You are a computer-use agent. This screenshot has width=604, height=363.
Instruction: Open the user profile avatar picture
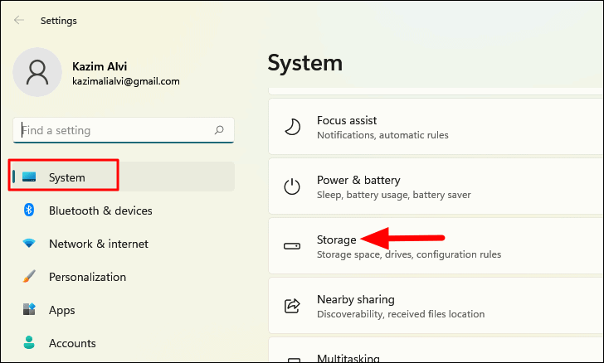37,72
